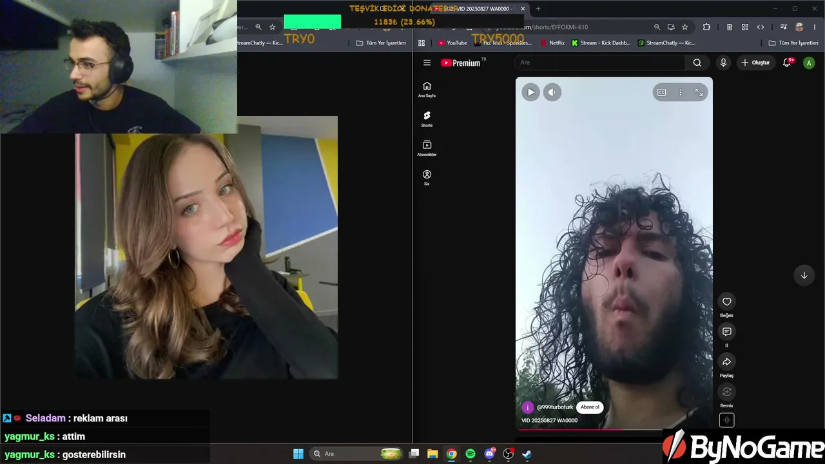Open File Explorer from the taskbar
The height and width of the screenshot is (464, 825).
pos(432,454)
